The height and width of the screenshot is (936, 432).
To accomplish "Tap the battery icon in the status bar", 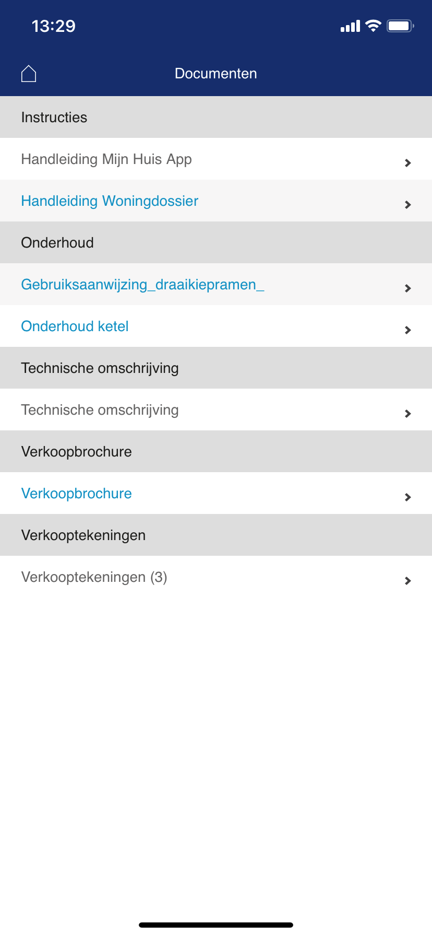I will (x=400, y=26).
